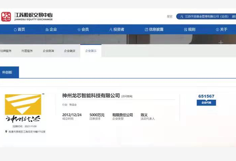Click the 行业: 制造业 industry text

point(69,105)
